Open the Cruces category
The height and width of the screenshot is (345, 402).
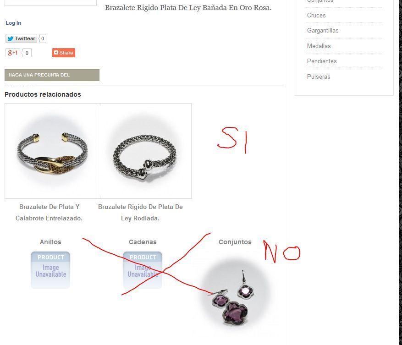[x=316, y=16]
